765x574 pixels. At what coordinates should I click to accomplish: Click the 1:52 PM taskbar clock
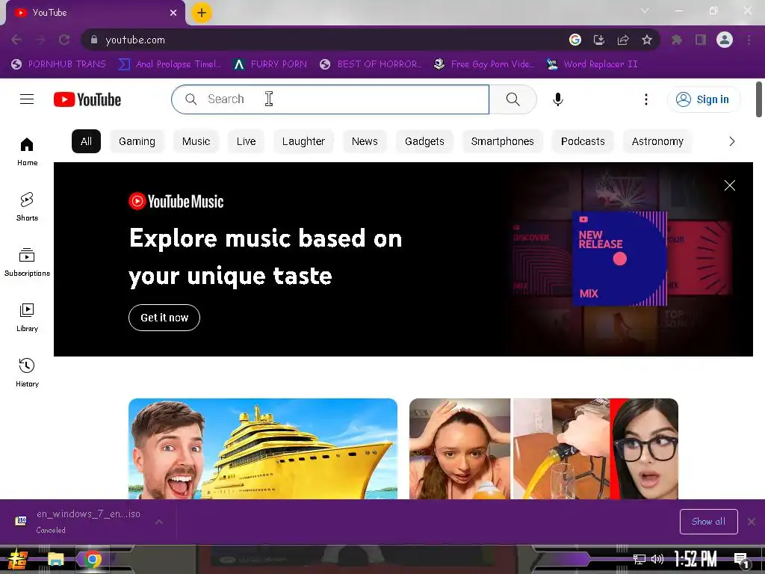coord(696,559)
